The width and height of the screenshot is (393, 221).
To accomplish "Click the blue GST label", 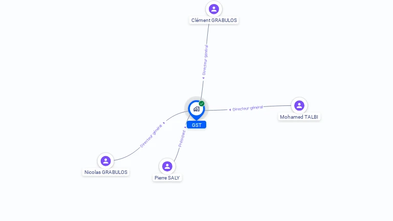I will click(x=196, y=125).
